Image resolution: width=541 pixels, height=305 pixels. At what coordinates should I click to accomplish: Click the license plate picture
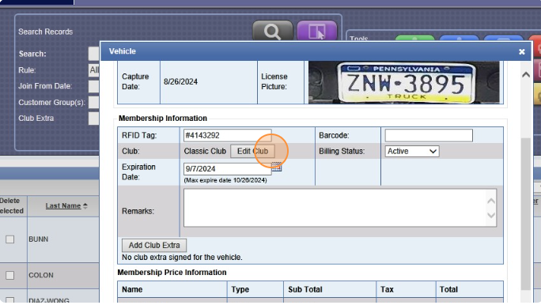pos(403,82)
